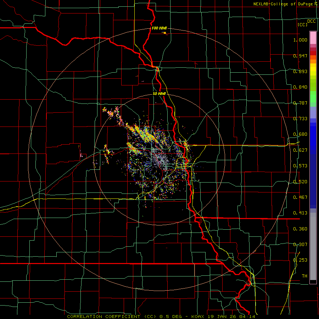
Task: Click the 0.733 scale value
Action: pyautogui.click(x=300, y=119)
